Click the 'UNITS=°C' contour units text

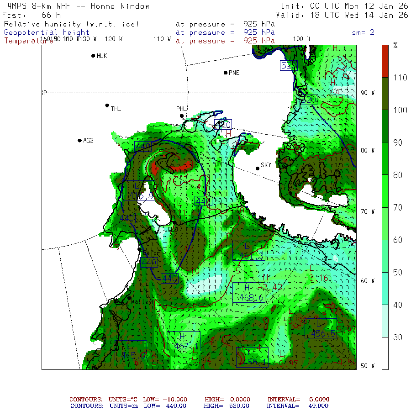point(123,400)
